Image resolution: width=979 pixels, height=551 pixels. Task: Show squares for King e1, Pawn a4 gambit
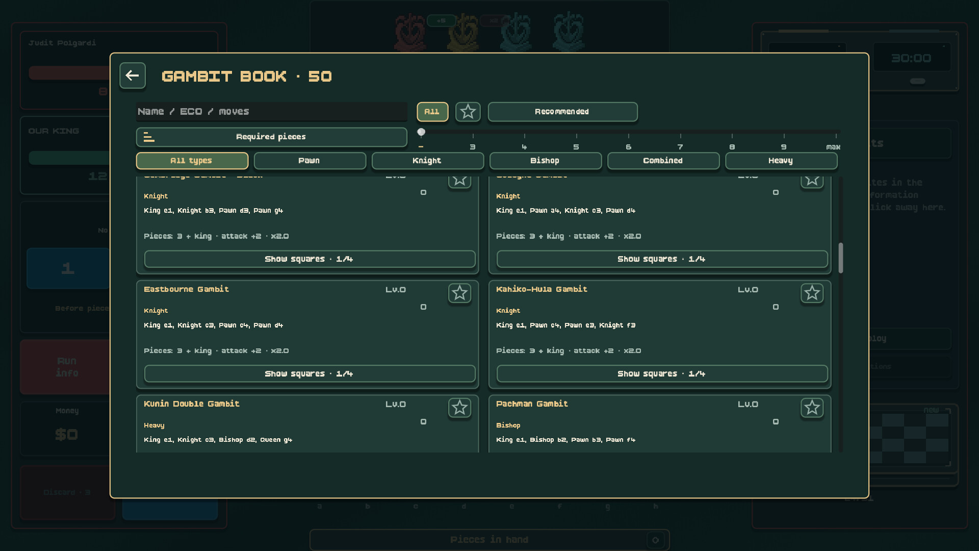tap(662, 259)
